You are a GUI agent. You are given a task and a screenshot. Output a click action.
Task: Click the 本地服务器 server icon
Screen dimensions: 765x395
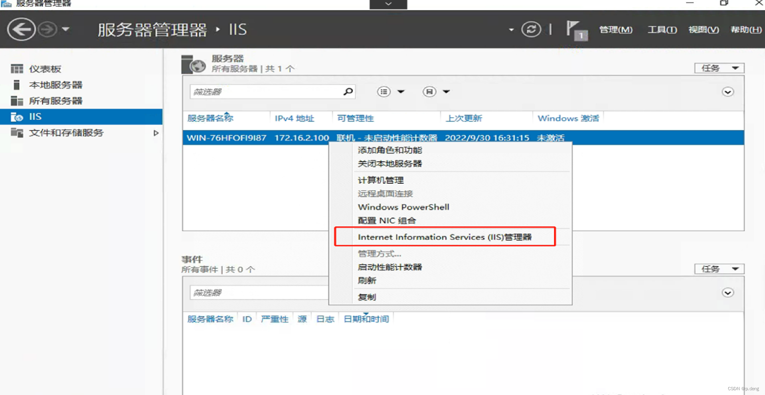coord(16,85)
